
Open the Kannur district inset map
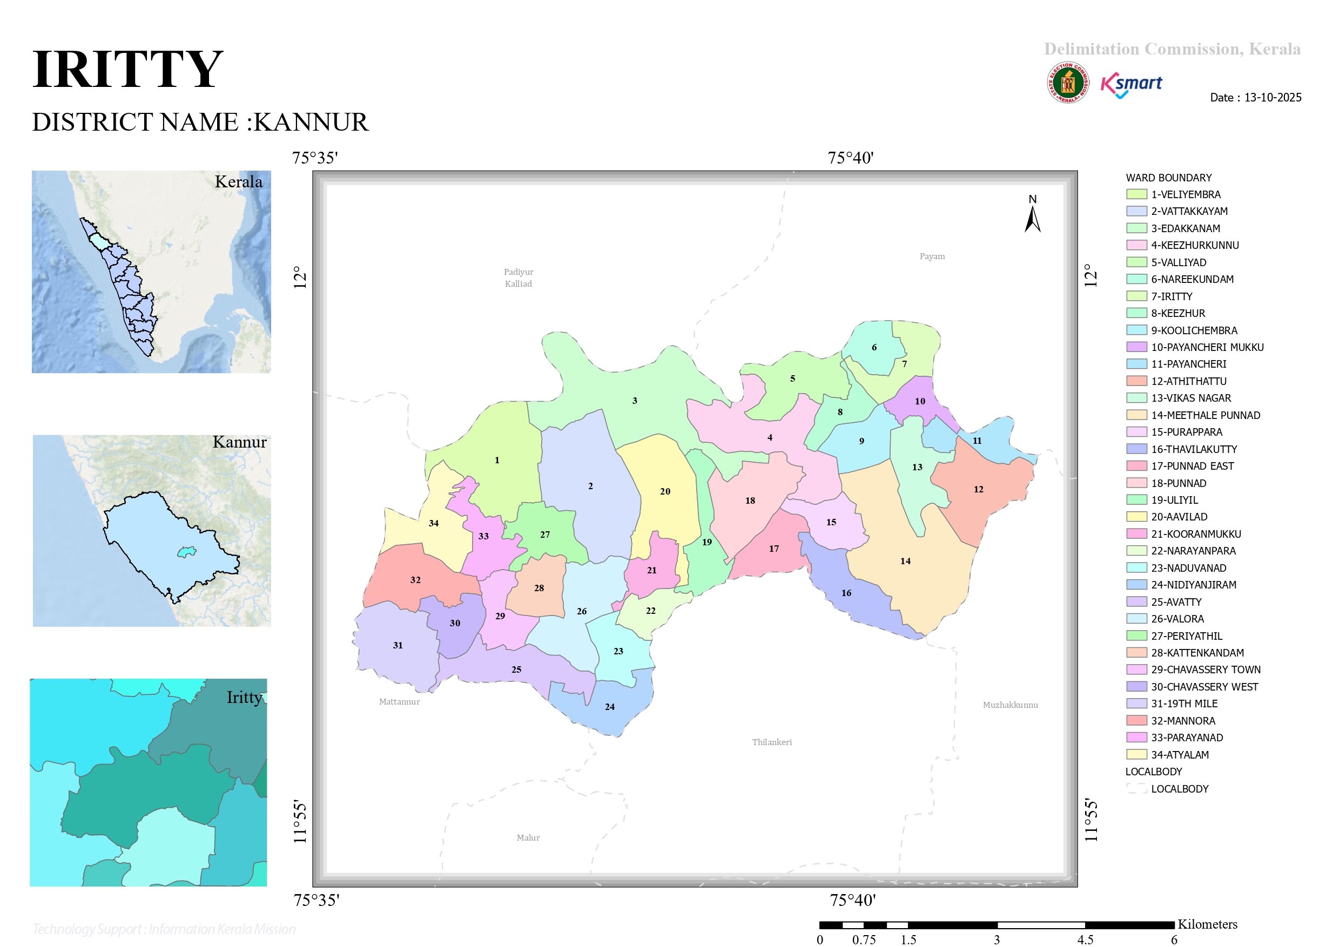pos(152,530)
